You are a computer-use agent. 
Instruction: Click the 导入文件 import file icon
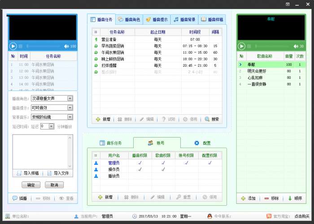click(49, 173)
